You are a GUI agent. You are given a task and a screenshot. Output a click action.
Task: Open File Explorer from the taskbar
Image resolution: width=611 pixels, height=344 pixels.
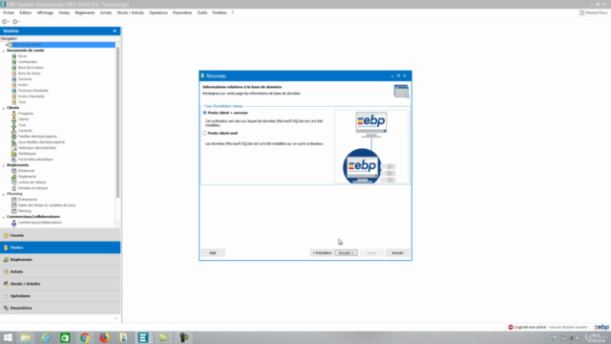point(26,337)
